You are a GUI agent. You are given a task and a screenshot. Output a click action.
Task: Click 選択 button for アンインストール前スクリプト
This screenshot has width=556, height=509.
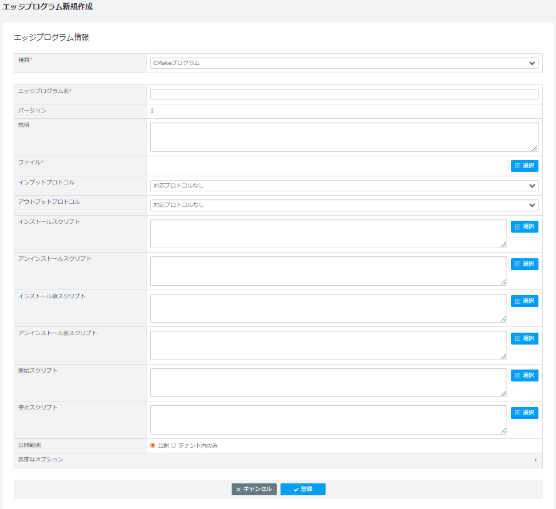tap(525, 338)
